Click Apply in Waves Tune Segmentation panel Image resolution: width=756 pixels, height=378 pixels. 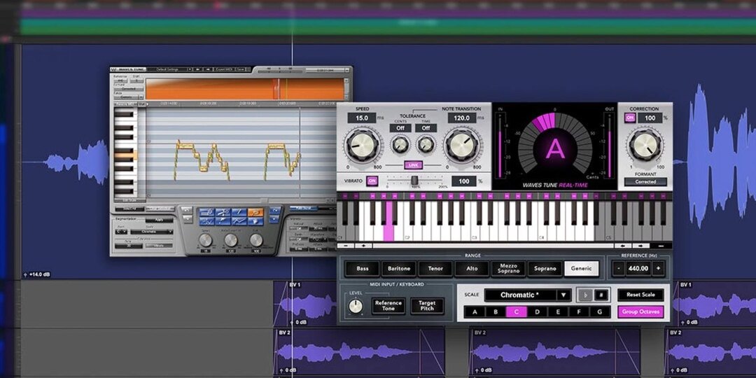[x=159, y=220]
